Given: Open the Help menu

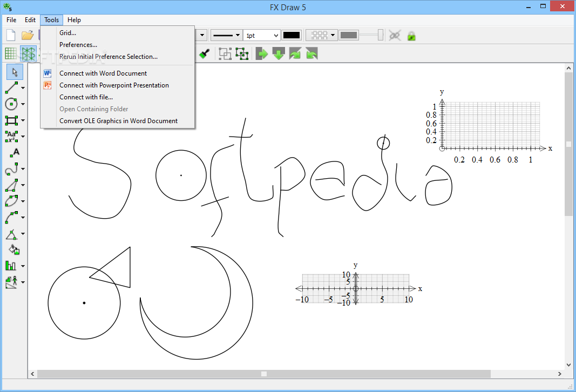Looking at the screenshot, I should 74,20.
